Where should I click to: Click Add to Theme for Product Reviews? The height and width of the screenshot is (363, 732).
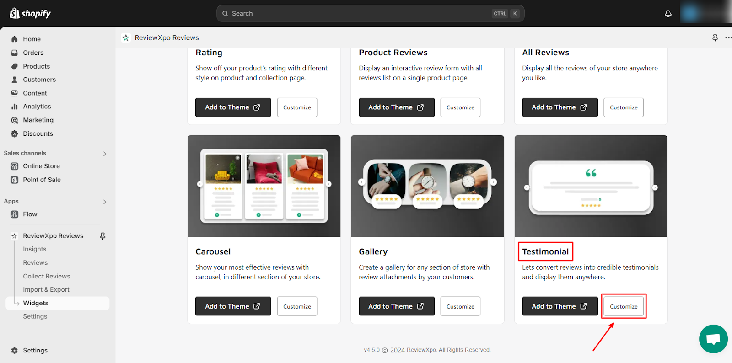point(397,107)
